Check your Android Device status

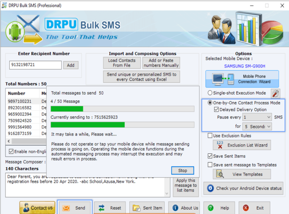pos(244,188)
